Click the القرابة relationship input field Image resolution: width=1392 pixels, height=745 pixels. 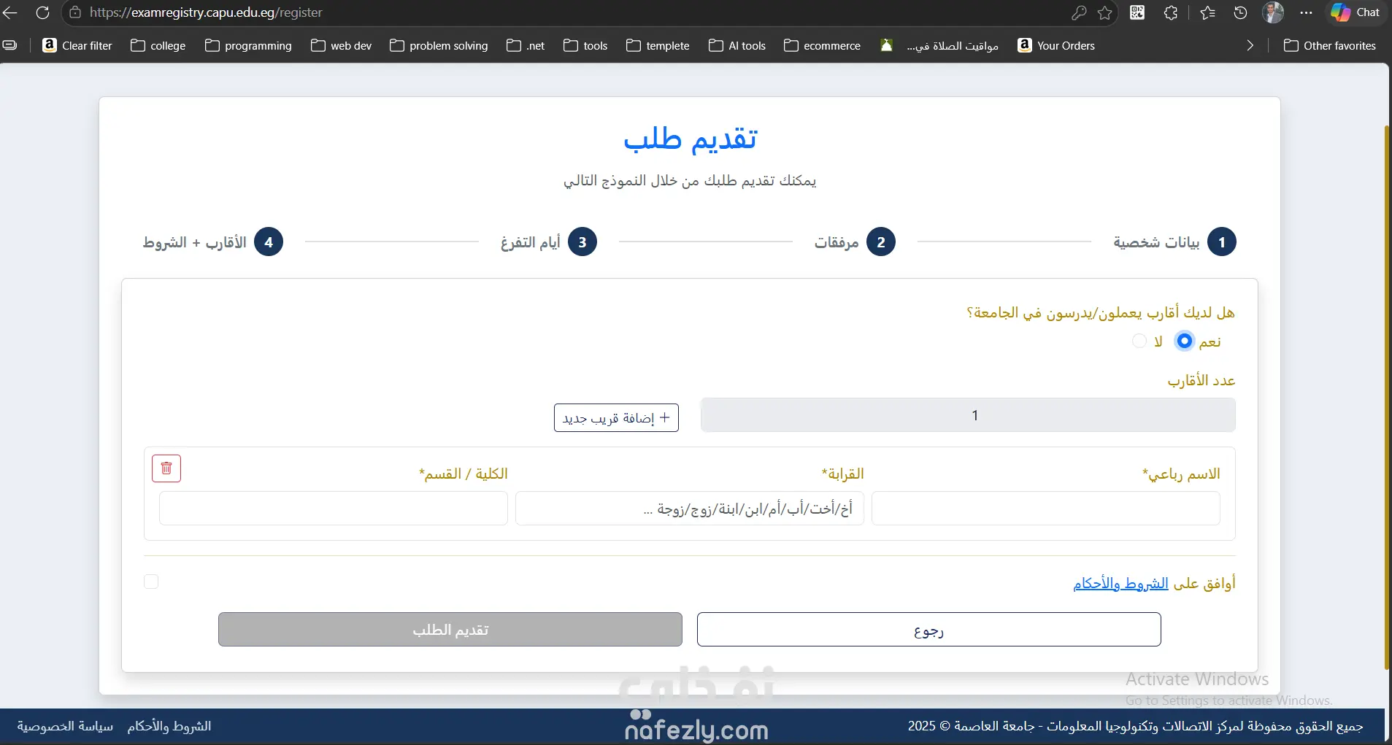(x=690, y=508)
